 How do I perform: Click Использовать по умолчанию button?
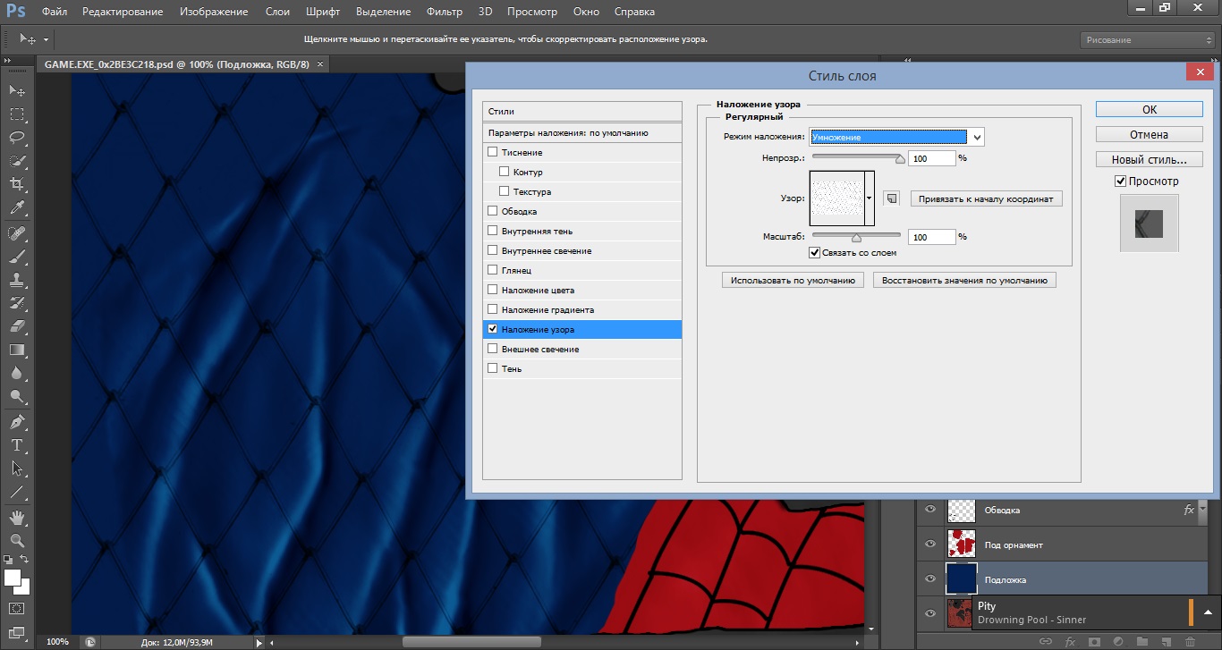tap(793, 280)
